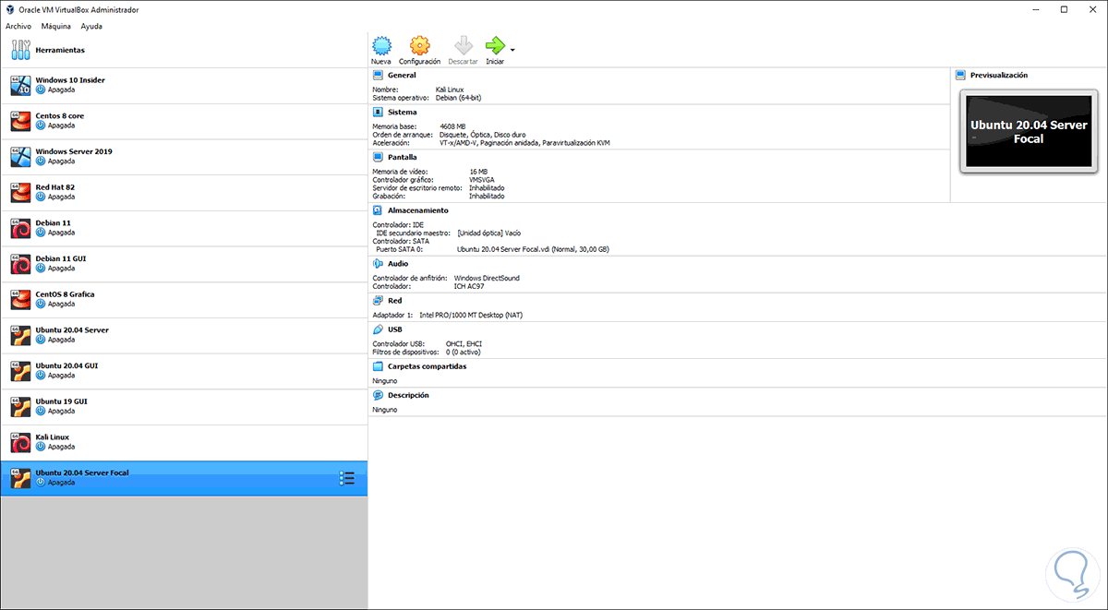Open the Ayuda menu

(91, 26)
